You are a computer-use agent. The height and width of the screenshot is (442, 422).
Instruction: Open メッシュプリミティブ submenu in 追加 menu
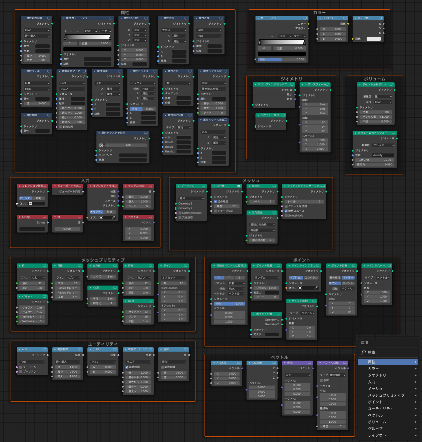click(388, 395)
